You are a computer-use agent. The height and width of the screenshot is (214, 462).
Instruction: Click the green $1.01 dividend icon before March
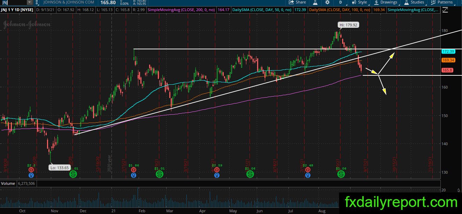point(159,174)
